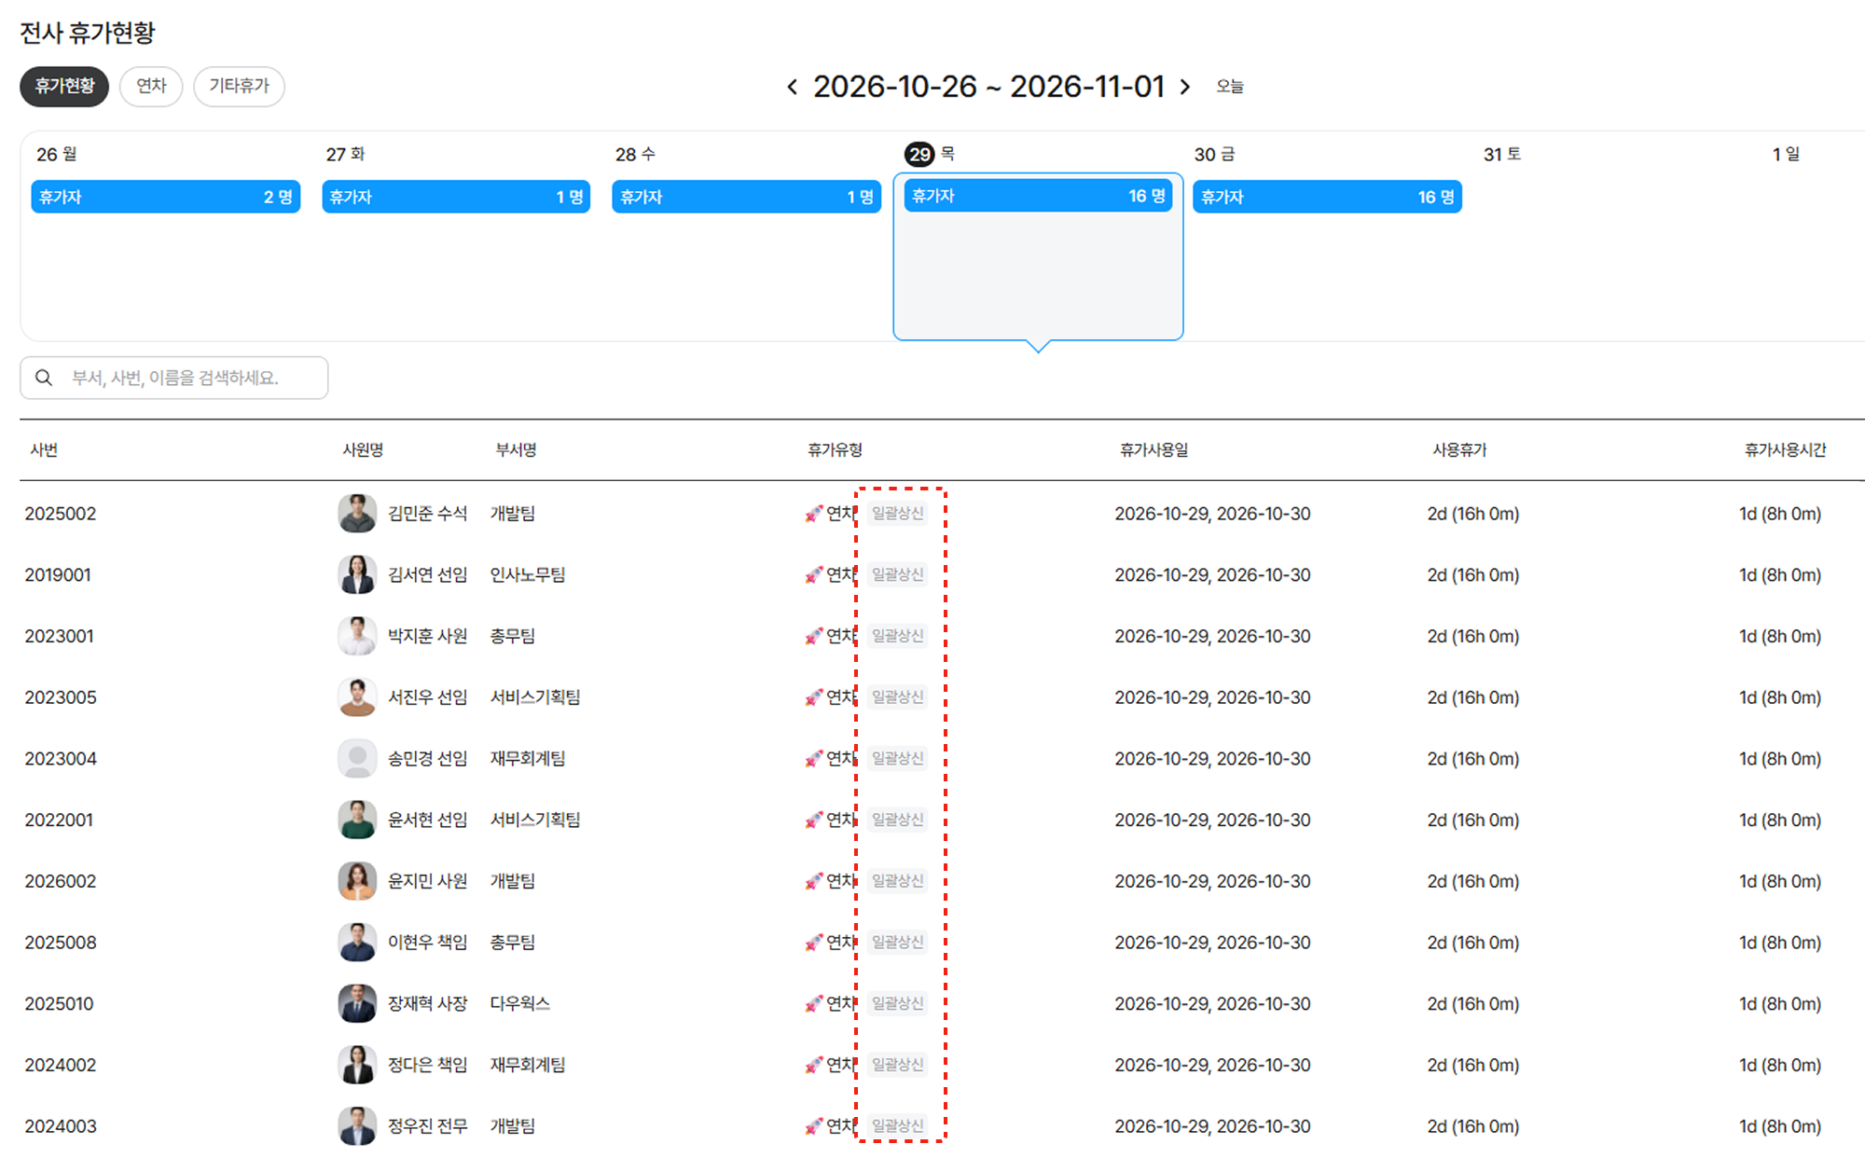Open 송민경 선임 default avatar
The height and width of the screenshot is (1158, 1865).
click(x=357, y=759)
